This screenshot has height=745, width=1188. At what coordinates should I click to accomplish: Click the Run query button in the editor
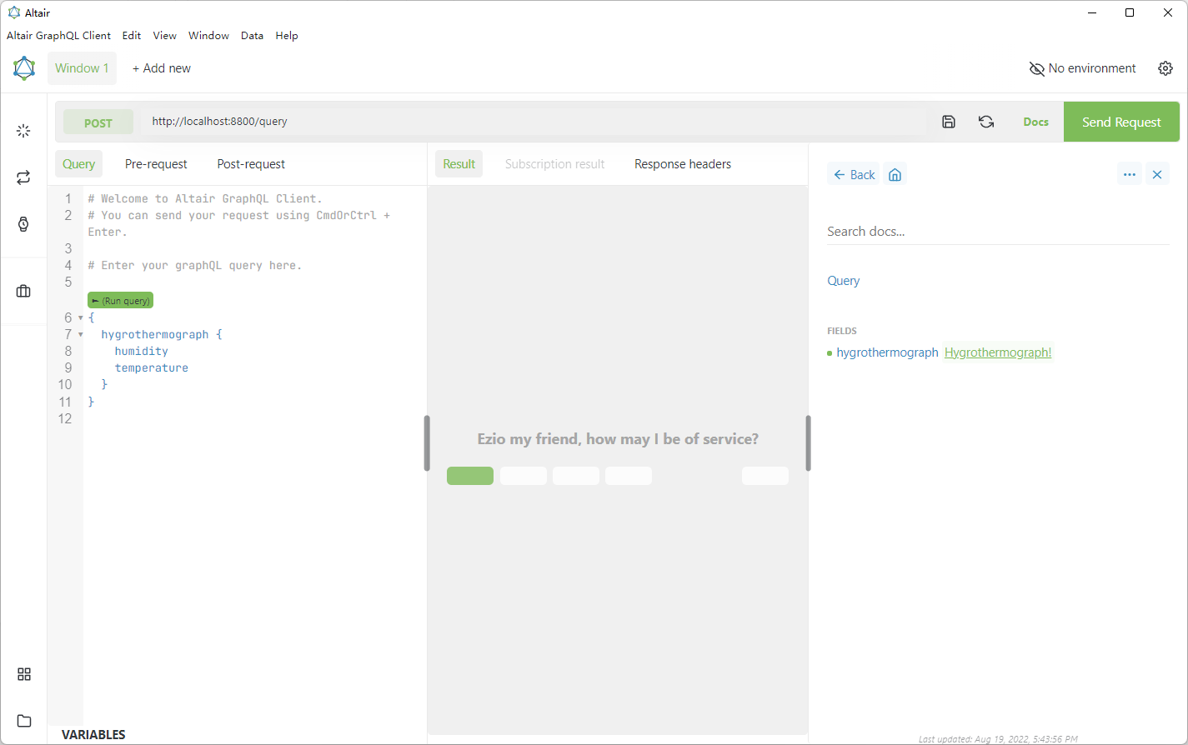click(x=120, y=301)
